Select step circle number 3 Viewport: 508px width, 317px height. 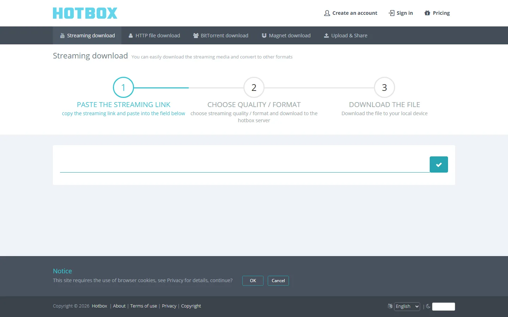385,87
